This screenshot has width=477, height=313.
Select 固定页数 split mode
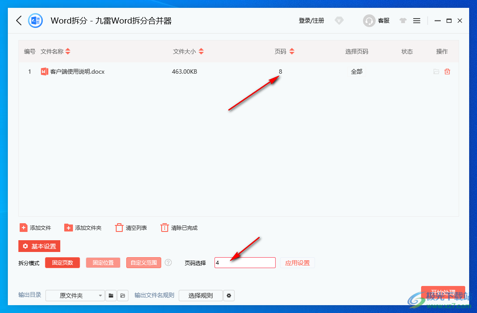coord(62,262)
